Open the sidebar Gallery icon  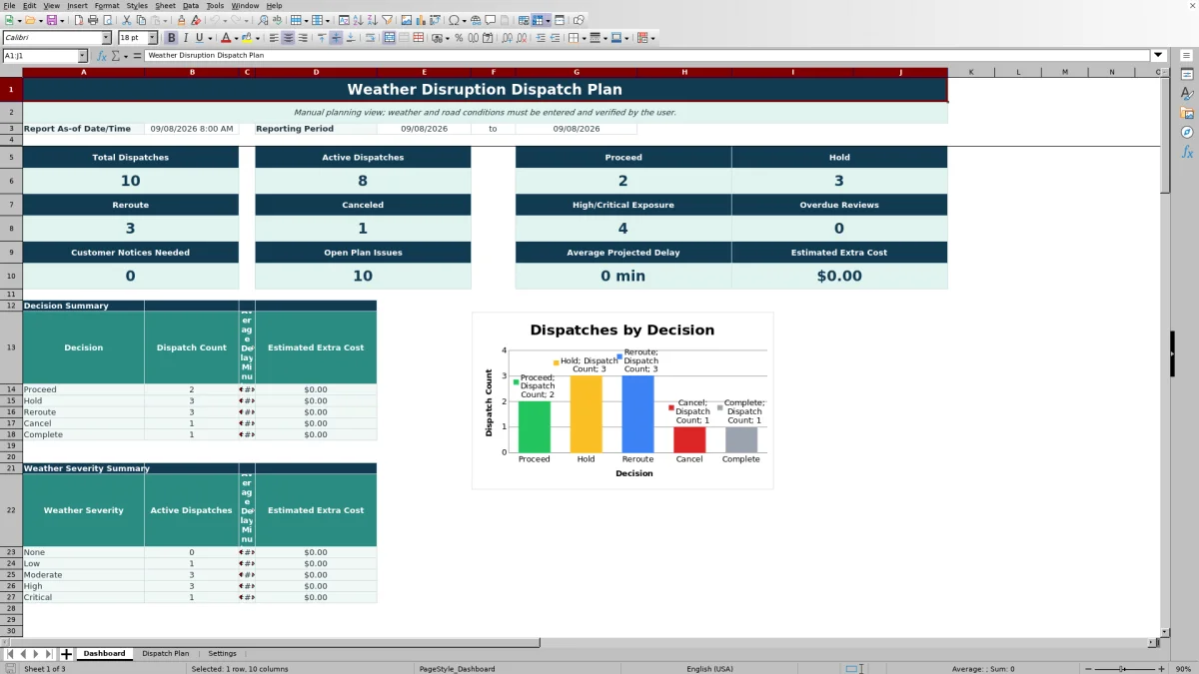point(1187,113)
